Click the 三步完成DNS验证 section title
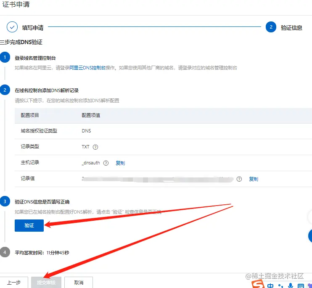Screen dimensions: 312x288 pyautogui.click(x=21, y=42)
